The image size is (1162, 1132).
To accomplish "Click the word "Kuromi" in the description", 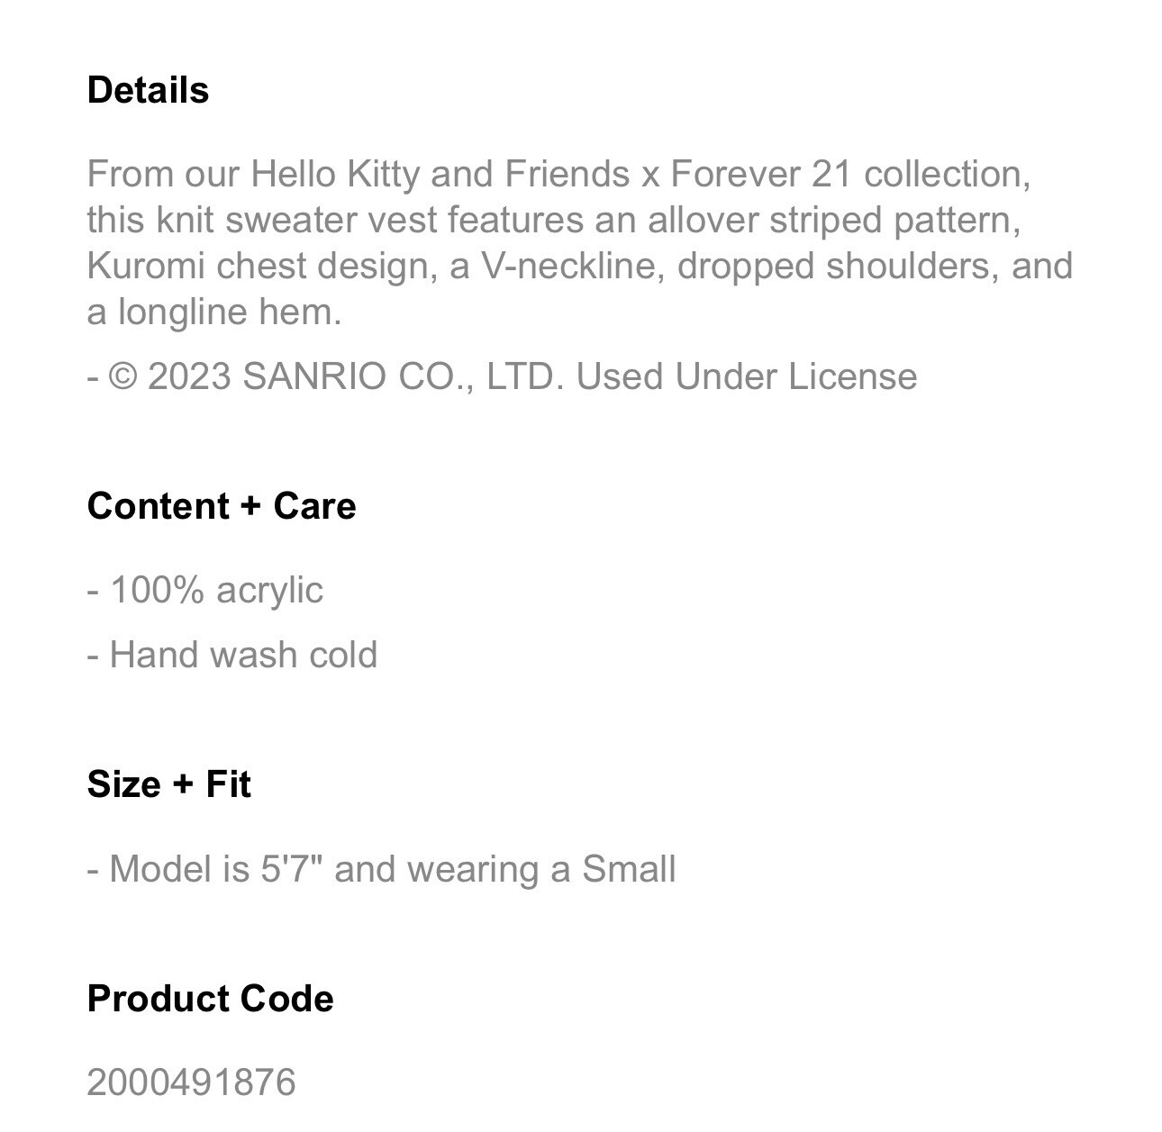I will 146,266.
